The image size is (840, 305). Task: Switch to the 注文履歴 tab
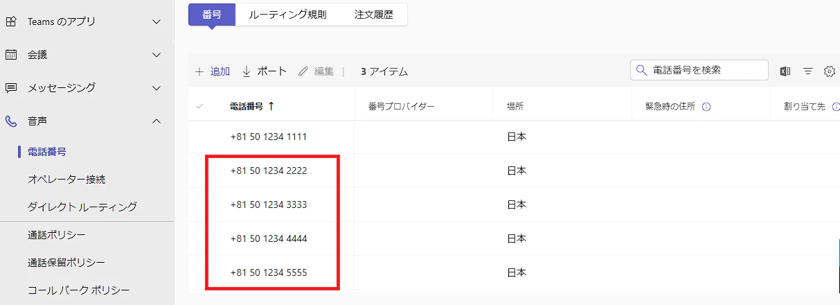(x=373, y=14)
